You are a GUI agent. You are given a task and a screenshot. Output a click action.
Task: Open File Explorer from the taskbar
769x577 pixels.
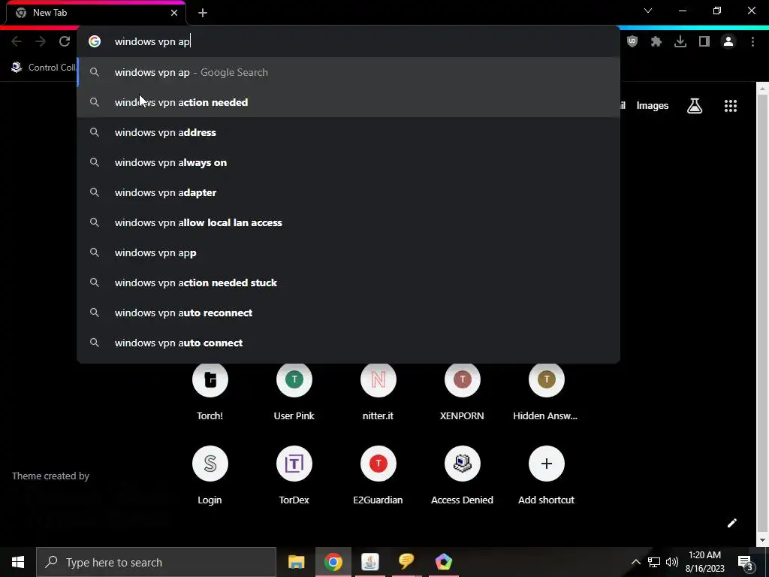[296, 562]
